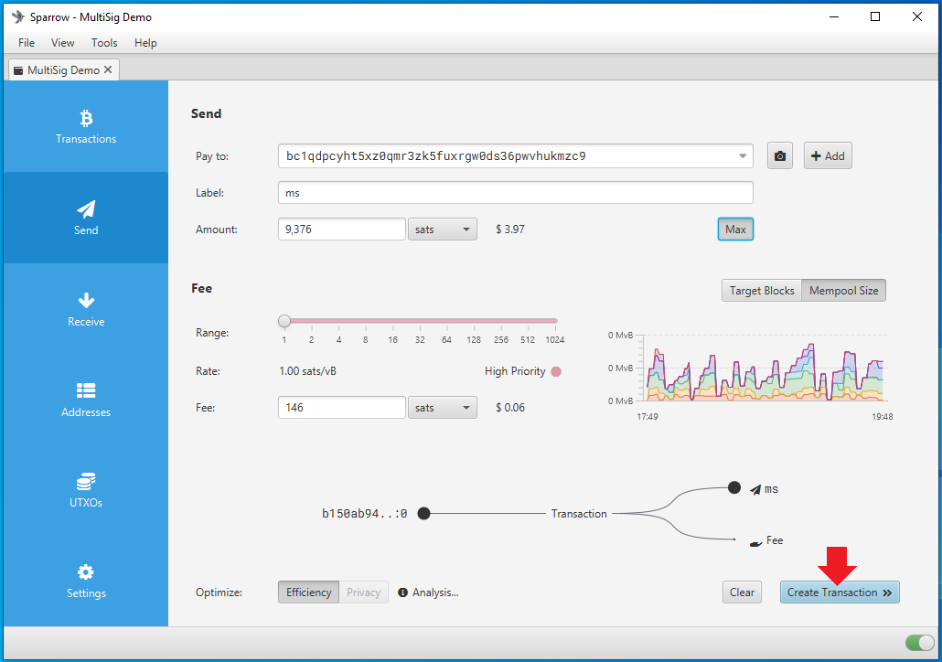Select the Send paper plane sidebar icon

[x=86, y=209]
